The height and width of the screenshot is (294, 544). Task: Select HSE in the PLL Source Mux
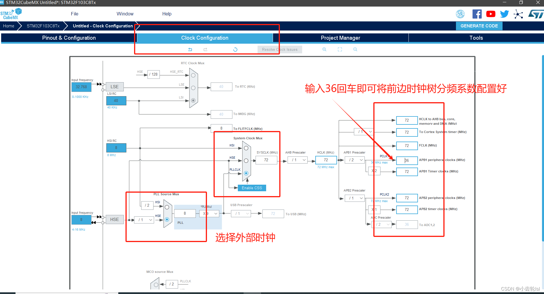pos(167,220)
